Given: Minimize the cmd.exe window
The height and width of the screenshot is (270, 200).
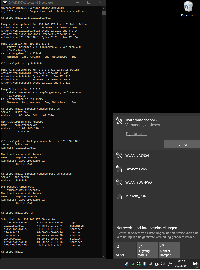Looking at the screenshot, I should click(x=77, y=2).
